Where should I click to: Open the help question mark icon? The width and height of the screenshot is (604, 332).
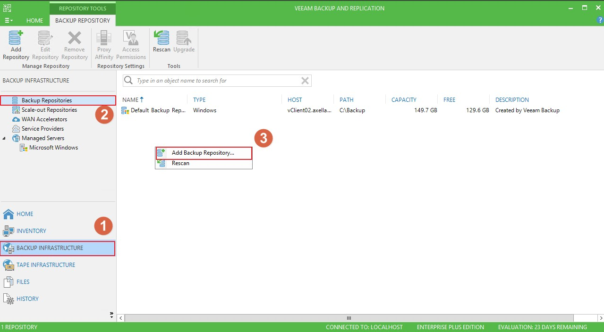[x=600, y=20]
